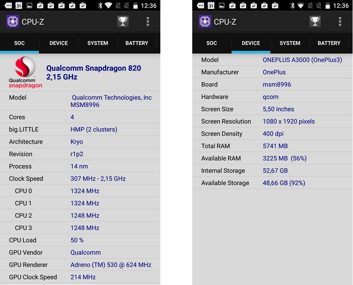Tap battery status icon in left screen

(135, 6)
